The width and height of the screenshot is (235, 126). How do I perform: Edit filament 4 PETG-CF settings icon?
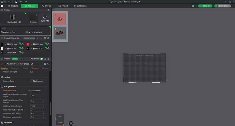48,49
